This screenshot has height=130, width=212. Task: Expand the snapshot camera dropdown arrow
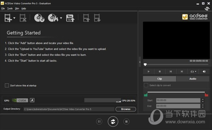click(195, 71)
